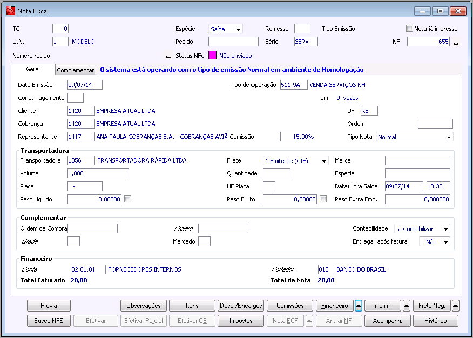The image size is (473, 338).
Task: Click the arrow button beside Financeiro
Action: (358, 306)
